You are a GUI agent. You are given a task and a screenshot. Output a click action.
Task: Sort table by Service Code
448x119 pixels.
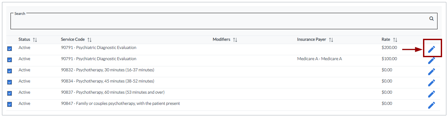(89, 40)
